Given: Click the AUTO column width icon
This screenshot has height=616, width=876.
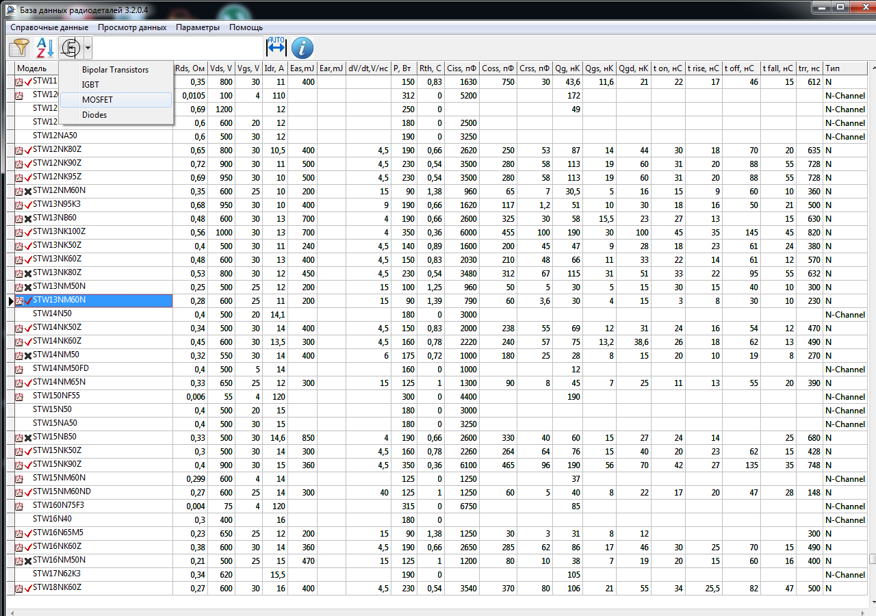Looking at the screenshot, I should point(276,47).
